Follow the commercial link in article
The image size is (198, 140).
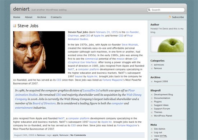(x=91, y=59)
